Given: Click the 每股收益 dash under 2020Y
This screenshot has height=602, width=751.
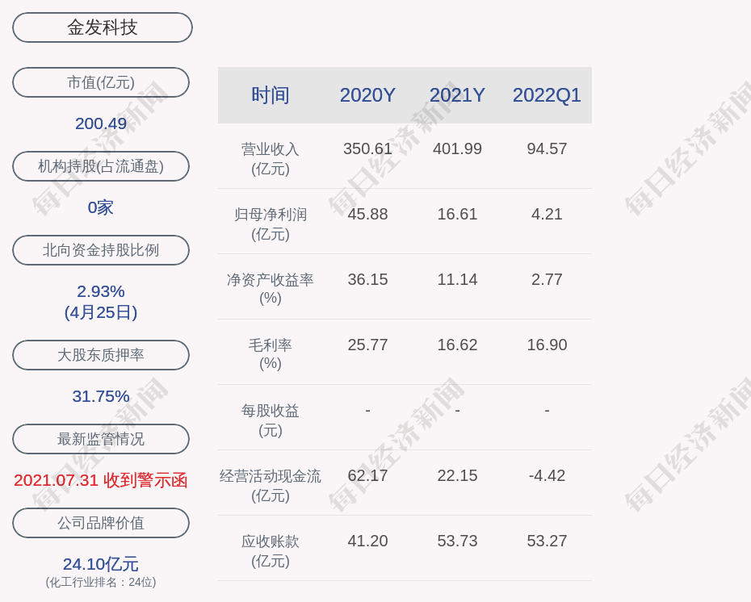Looking at the screenshot, I should 368,410.
